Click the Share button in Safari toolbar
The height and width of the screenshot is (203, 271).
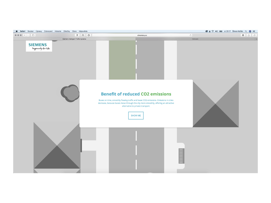pos(249,35)
